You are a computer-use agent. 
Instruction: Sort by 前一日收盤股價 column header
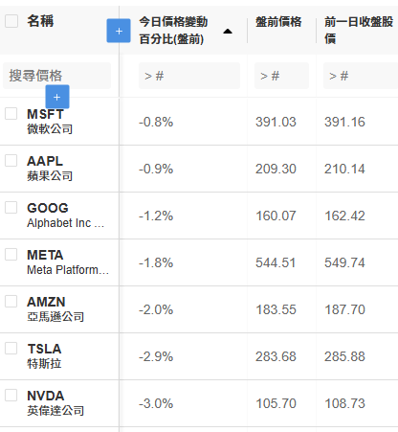tap(359, 31)
